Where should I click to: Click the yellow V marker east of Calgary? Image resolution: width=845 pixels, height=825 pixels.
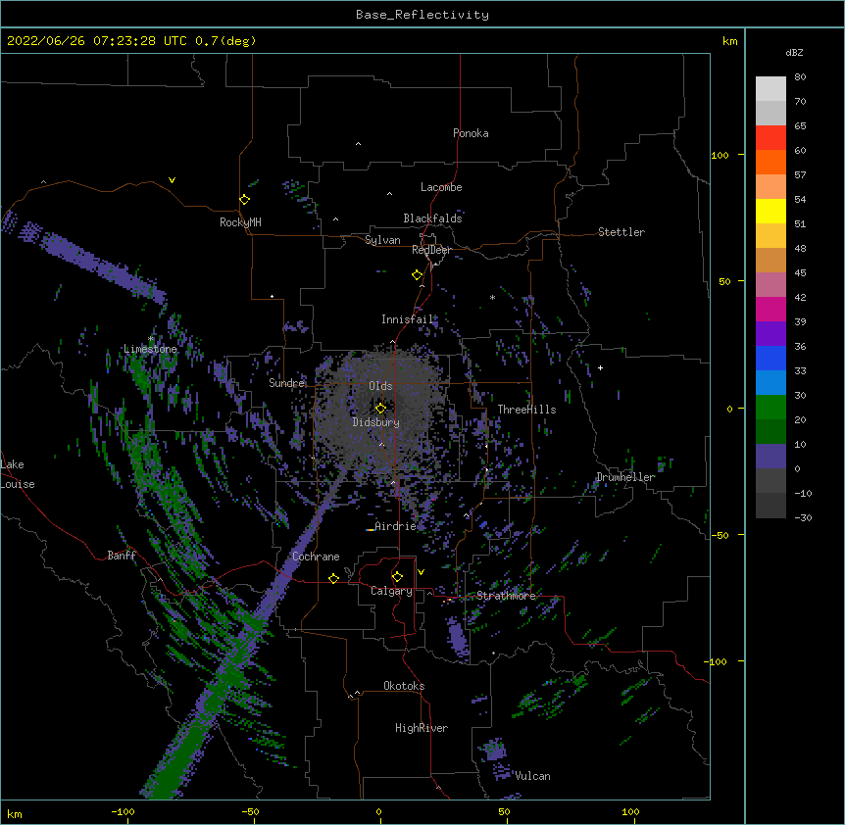click(x=421, y=572)
